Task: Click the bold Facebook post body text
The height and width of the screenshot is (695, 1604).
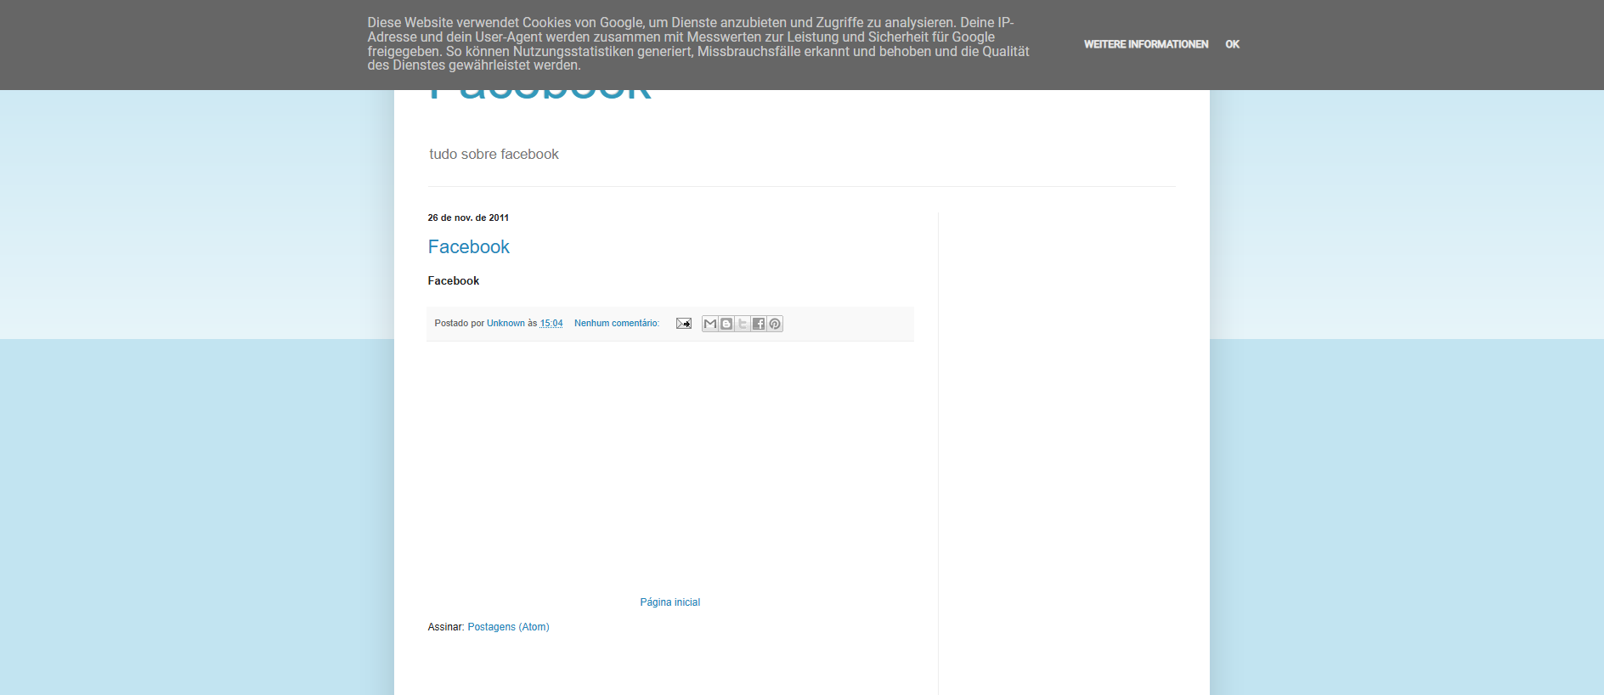Action: click(x=454, y=281)
